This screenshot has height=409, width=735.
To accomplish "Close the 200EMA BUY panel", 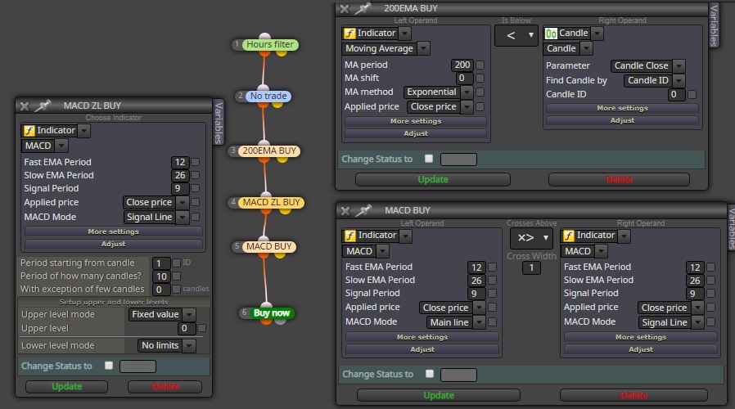I will (x=345, y=9).
